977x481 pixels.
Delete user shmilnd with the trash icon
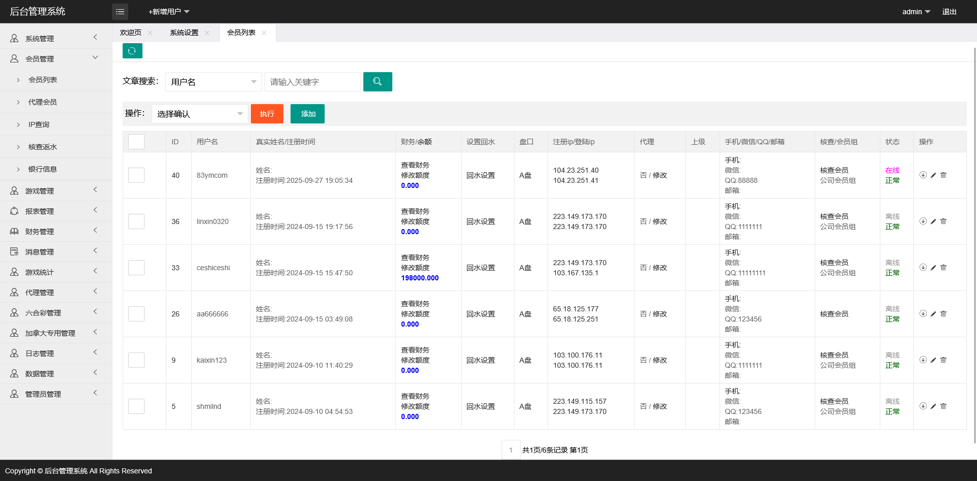click(x=943, y=406)
